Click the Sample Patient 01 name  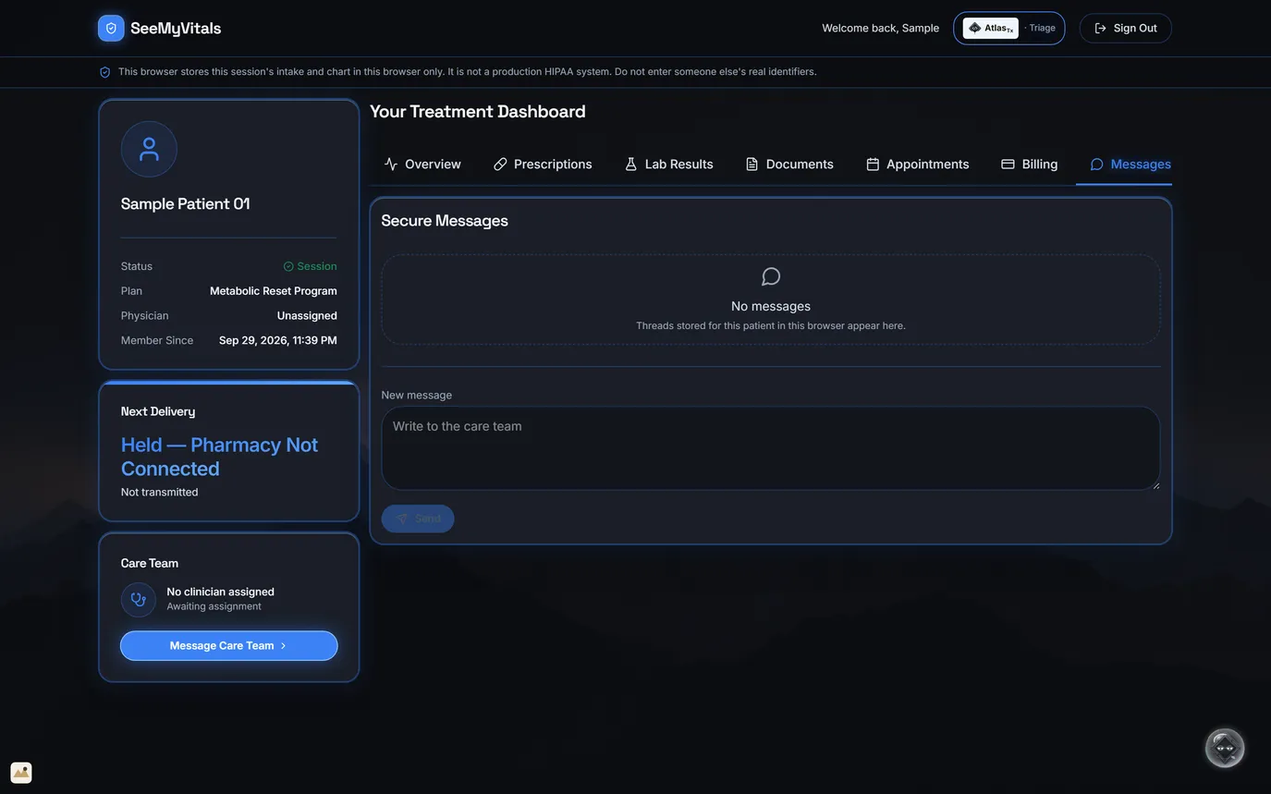pos(186,203)
